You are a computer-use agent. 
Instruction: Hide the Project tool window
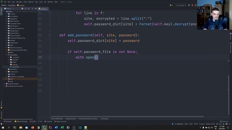(x=36, y=9)
